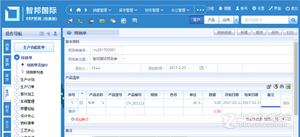Image resolution: width=300 pixels, height=137 pixels.
Task: Click the wrench icon in 操作导航 header
Action: coord(48,34)
